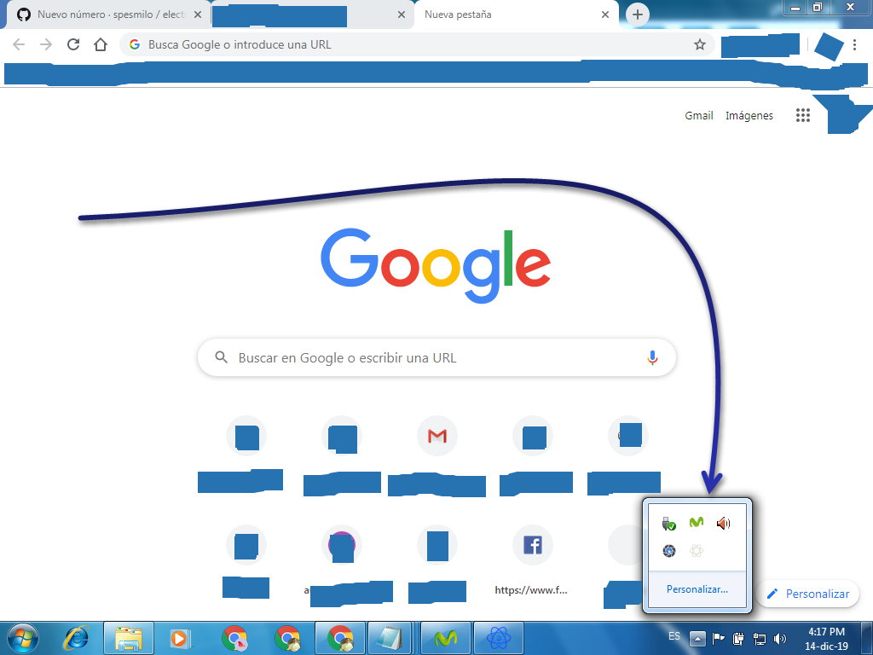This screenshot has height=655, width=873.
Task: Click the Gmail link
Action: (x=699, y=115)
